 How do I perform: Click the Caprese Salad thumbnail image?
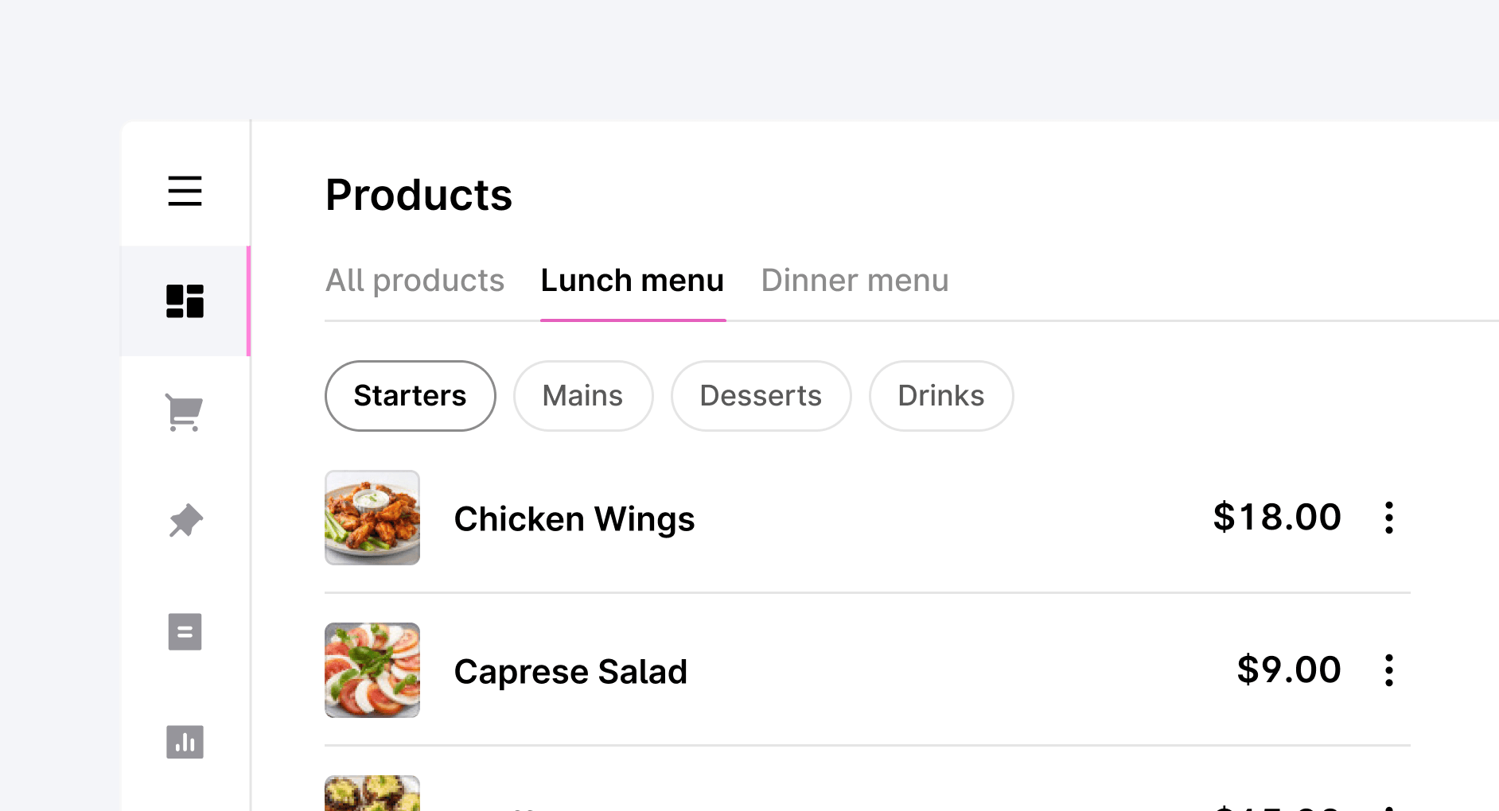coord(372,670)
